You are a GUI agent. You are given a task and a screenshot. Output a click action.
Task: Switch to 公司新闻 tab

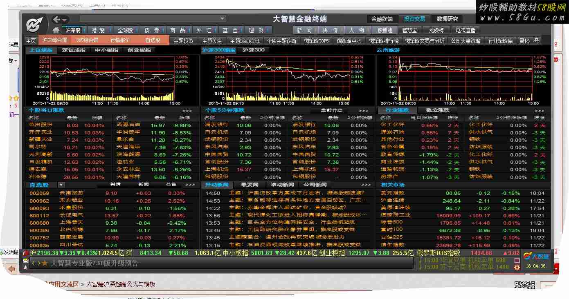(x=315, y=185)
